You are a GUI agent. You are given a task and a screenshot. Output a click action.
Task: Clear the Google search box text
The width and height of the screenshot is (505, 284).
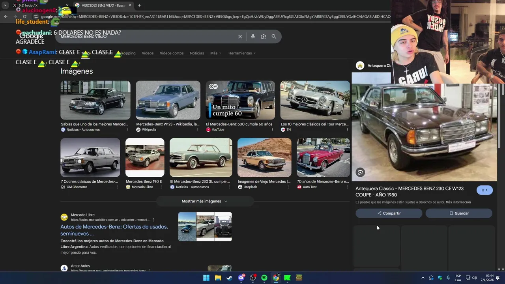240,37
